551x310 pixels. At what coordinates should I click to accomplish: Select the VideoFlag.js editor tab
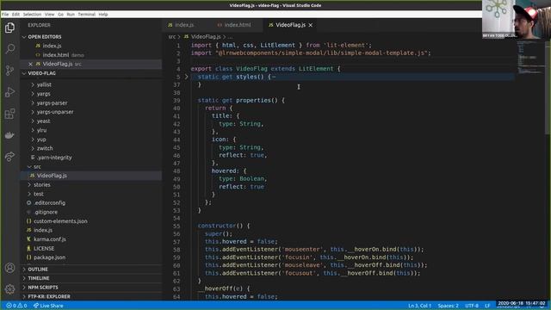point(290,25)
